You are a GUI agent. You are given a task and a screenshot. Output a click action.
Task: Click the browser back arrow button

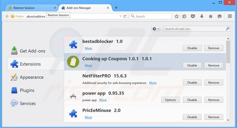click(7, 16)
